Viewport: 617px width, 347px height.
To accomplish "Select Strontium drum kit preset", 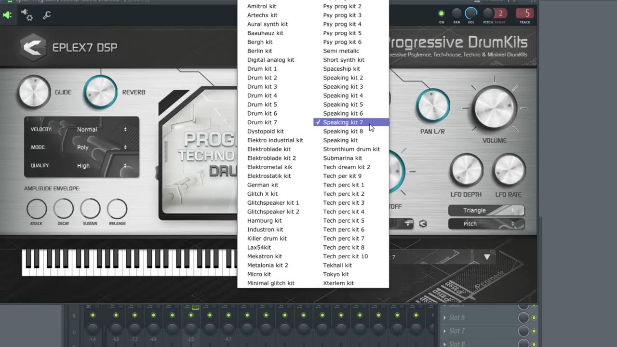I will (351, 149).
